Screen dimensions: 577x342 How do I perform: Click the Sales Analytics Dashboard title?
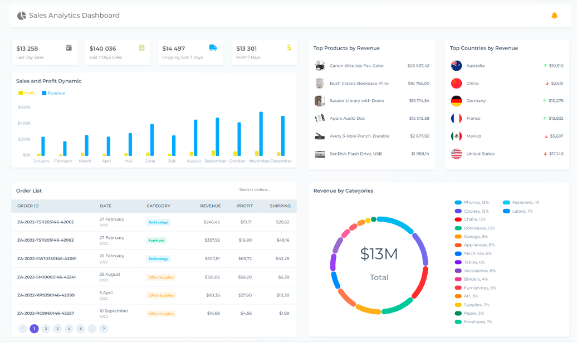click(x=74, y=16)
